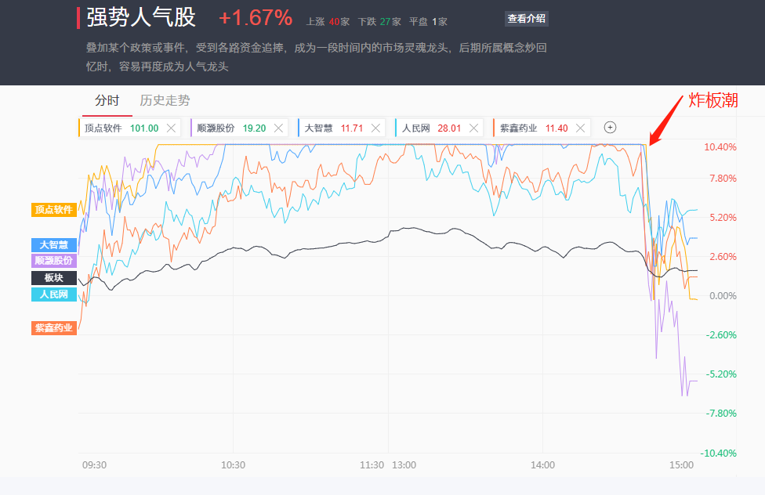
Task: Toggle the black 板块 line label
Action: click(54, 278)
